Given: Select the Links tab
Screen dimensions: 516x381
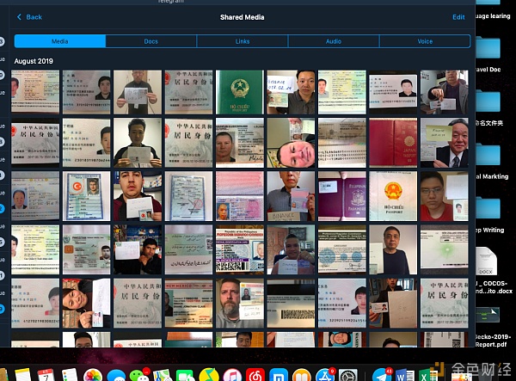Looking at the screenshot, I should point(243,41).
